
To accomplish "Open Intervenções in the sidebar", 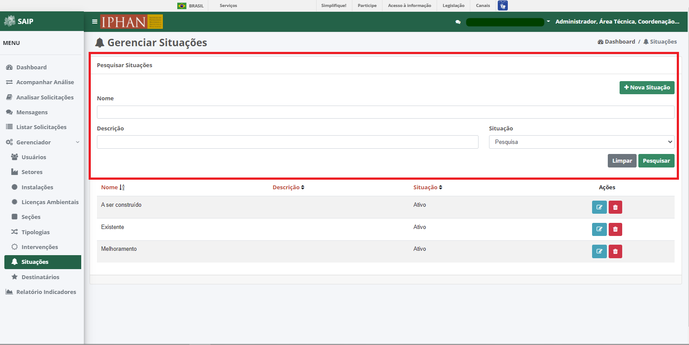I will [39, 247].
